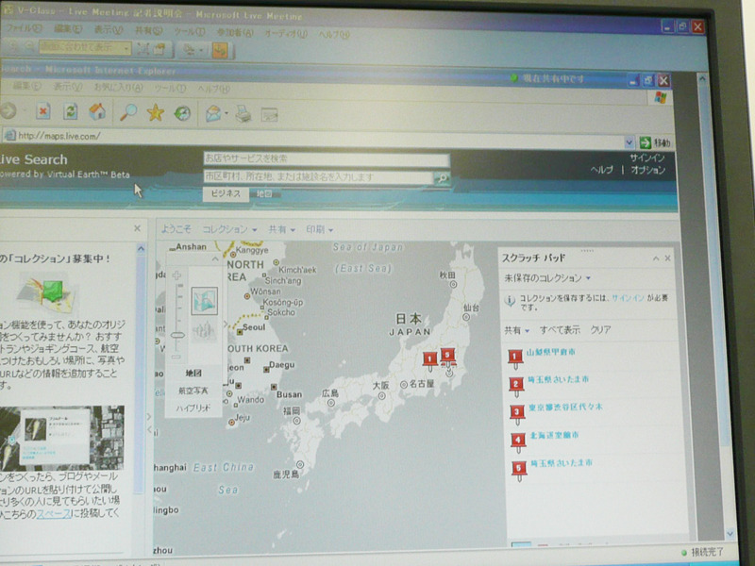The width and height of the screenshot is (755, 566).
Task: Switch map to 地図 road view
Action: coord(193,373)
